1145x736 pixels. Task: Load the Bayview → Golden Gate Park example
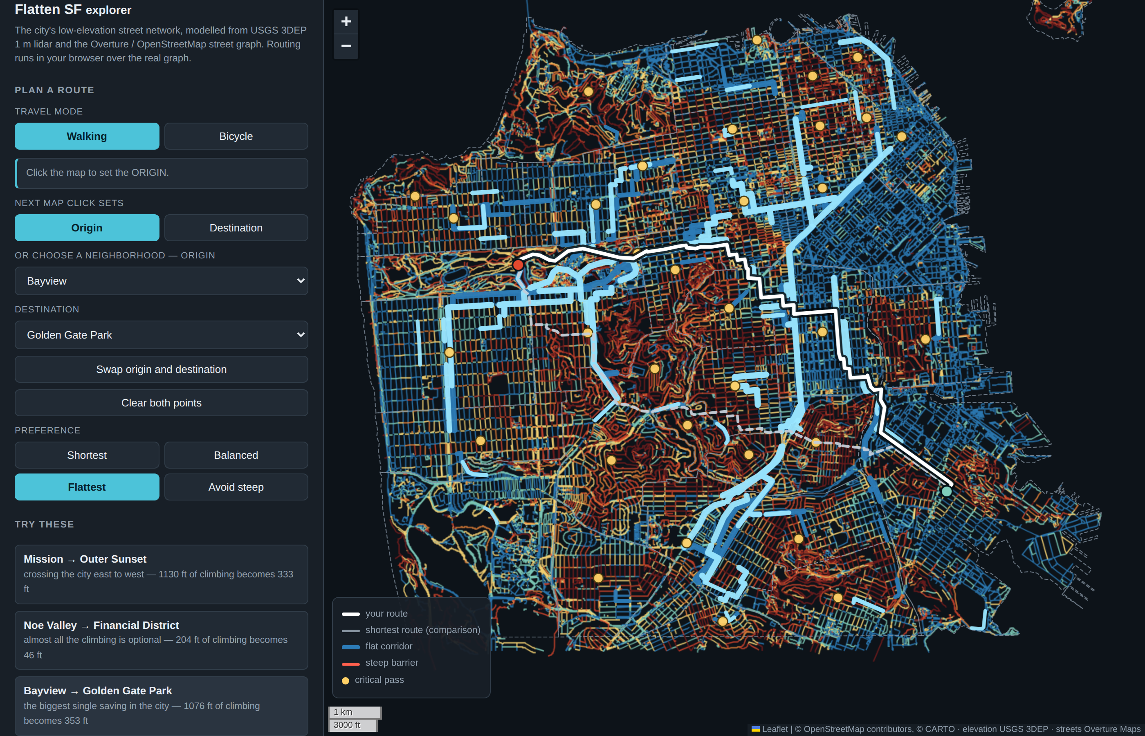click(x=162, y=706)
